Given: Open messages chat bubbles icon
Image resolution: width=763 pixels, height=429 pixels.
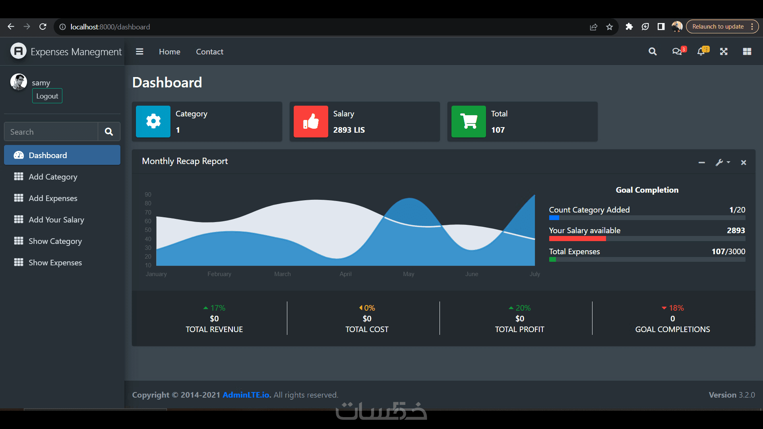Looking at the screenshot, I should click(677, 52).
